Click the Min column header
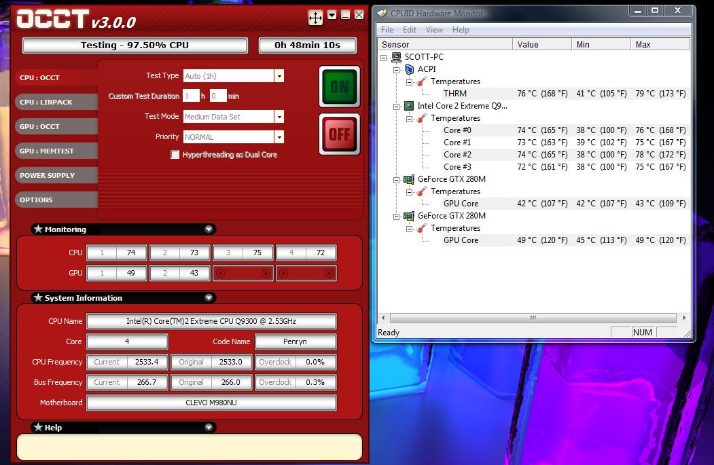 coord(601,44)
